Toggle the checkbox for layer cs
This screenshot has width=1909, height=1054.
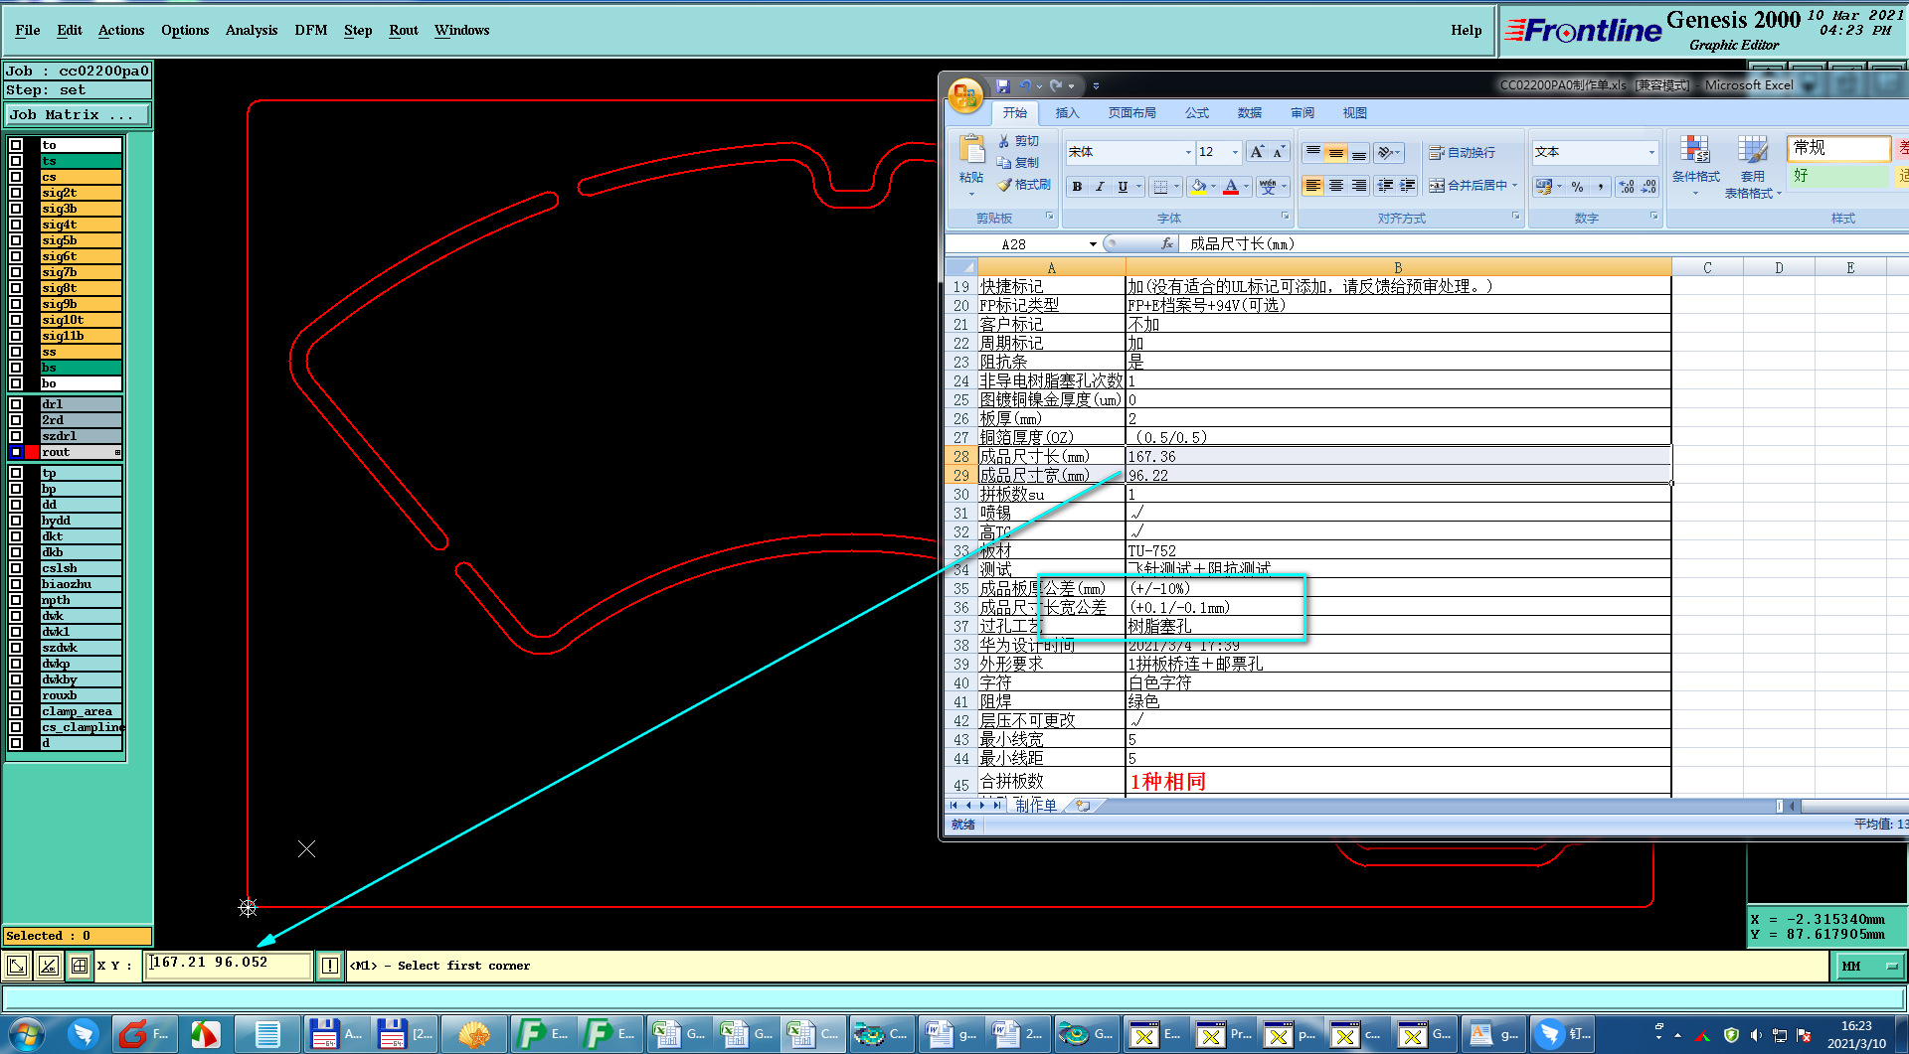click(x=16, y=177)
